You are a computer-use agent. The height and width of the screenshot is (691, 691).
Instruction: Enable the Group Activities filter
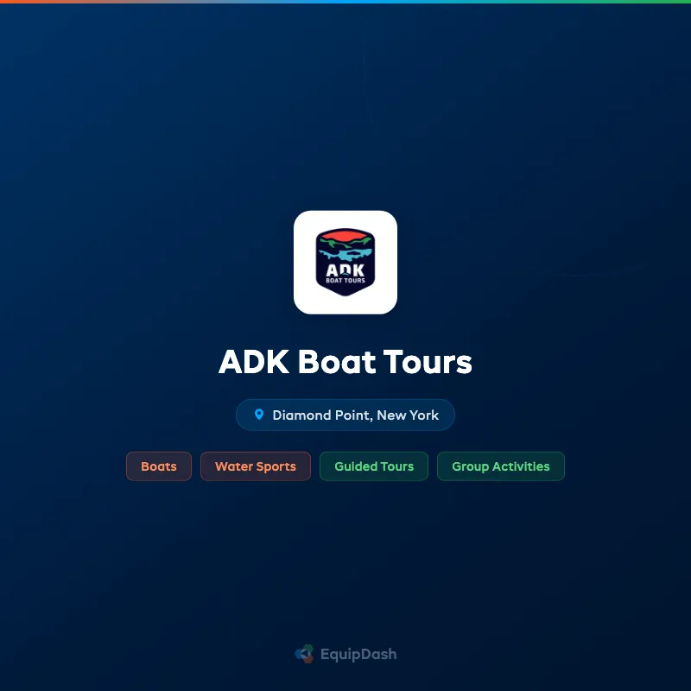(501, 466)
